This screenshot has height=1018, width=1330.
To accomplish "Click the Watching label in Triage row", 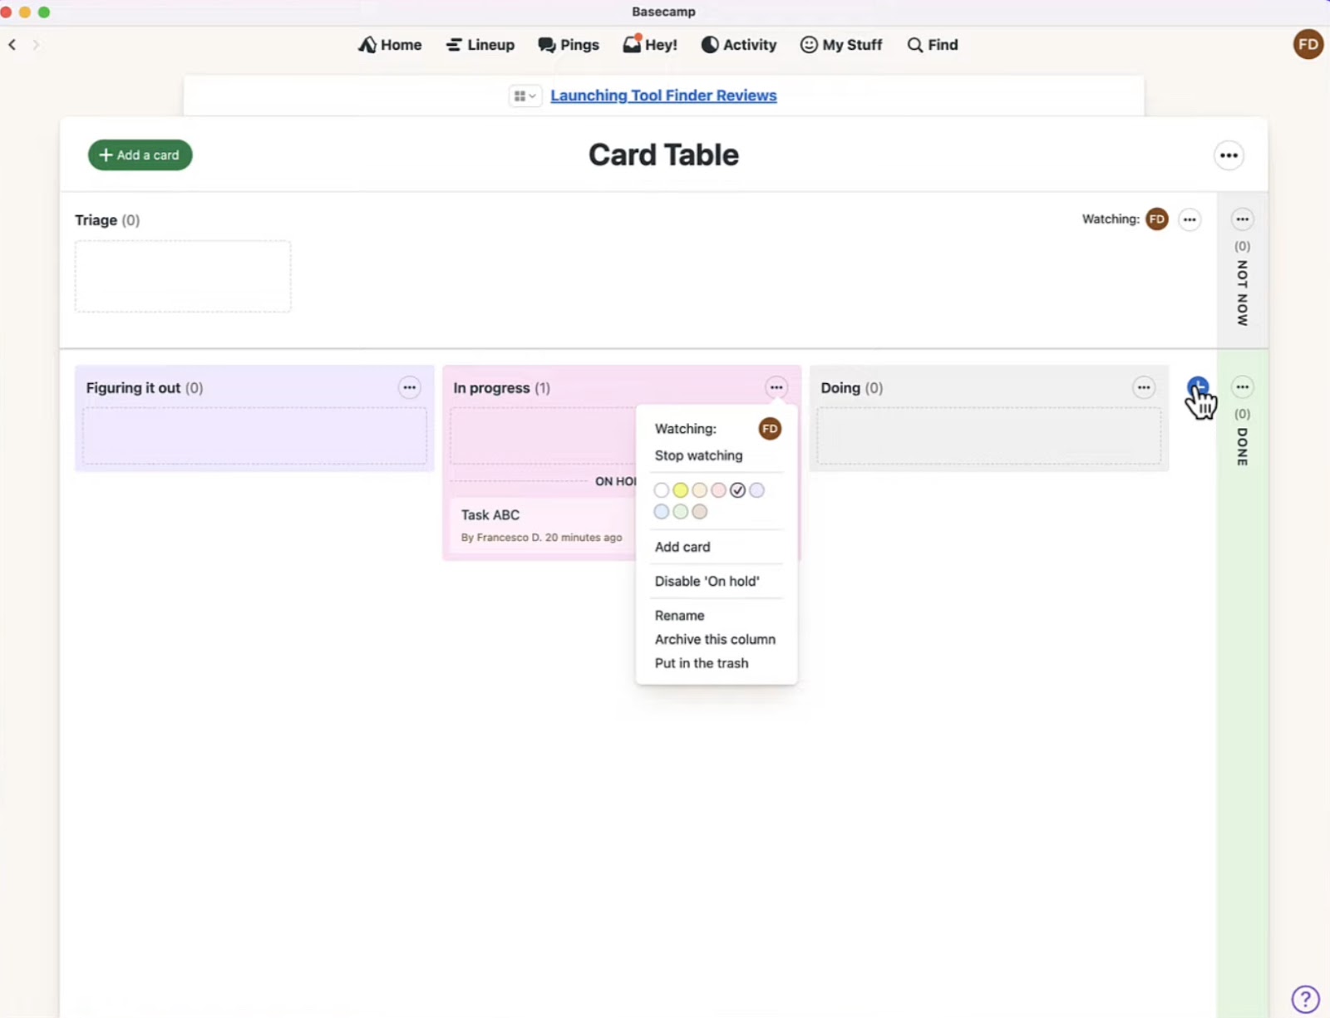I will click(1111, 219).
